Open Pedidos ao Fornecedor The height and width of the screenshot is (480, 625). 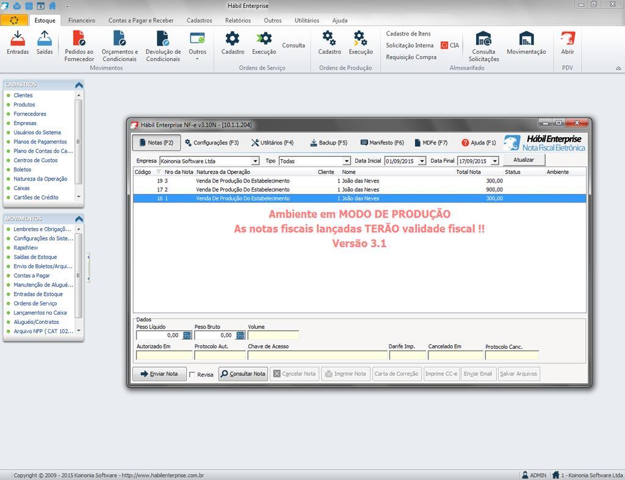coord(79,46)
